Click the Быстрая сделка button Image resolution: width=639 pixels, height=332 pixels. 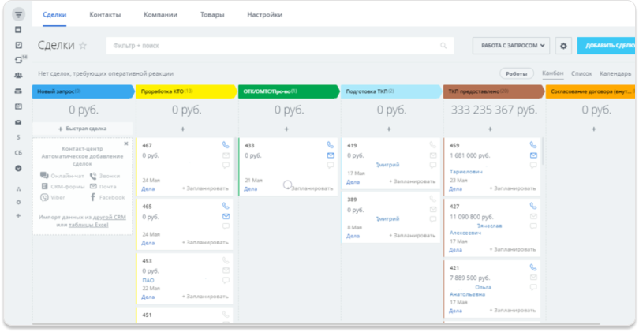tap(83, 128)
